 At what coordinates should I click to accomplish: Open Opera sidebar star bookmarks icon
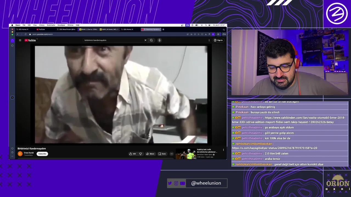(12, 45)
